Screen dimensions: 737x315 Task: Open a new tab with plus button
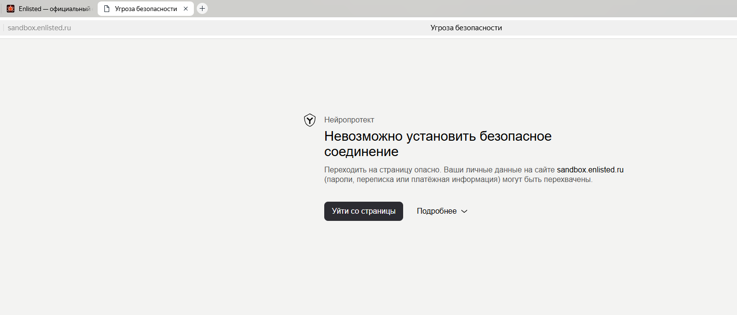pos(202,9)
